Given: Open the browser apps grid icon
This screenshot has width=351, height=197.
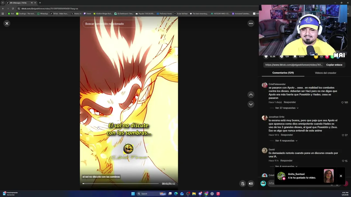Looking at the screenshot, I should (3, 13).
